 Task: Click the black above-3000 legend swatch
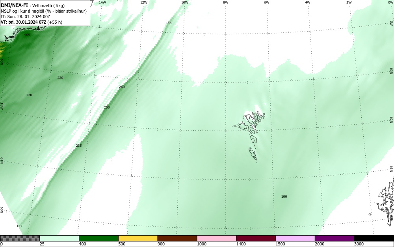[374, 238]
